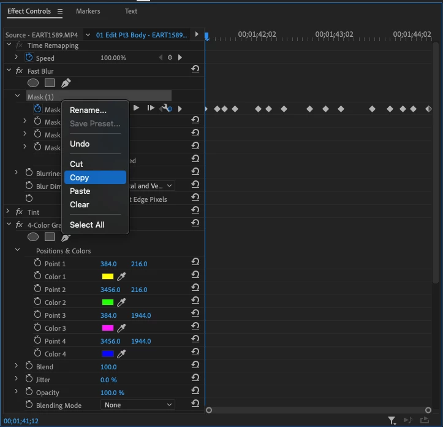Reset the Jitter parameter
The image size is (443, 427).
coord(195,377)
